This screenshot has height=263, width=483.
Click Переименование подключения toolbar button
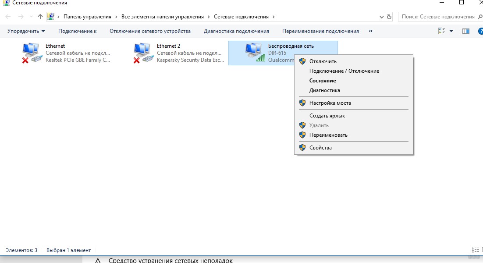320,31
